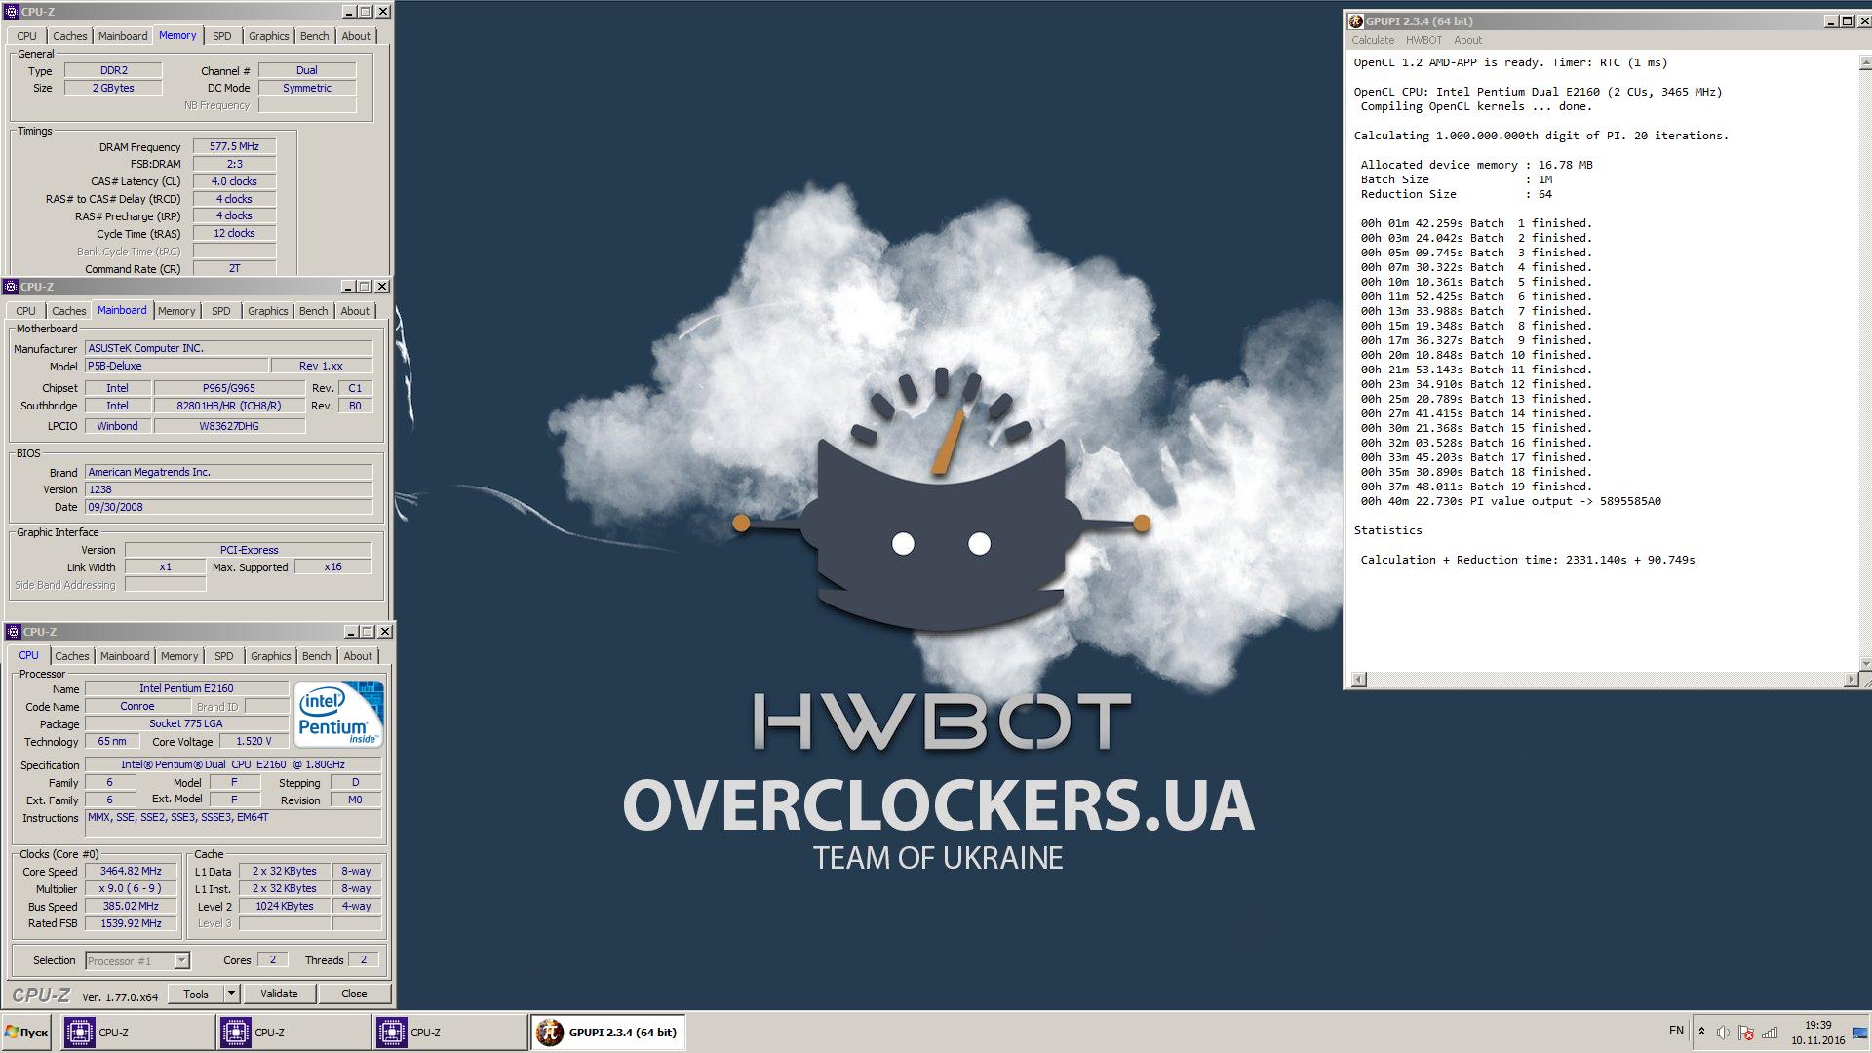Click PI value output 5895585A0 line

(1510, 501)
